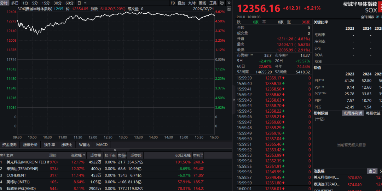Toggle 当日 period in 涨跌幅 panel
Image resolution: width=382 pixels, height=191 pixels.
372,171
